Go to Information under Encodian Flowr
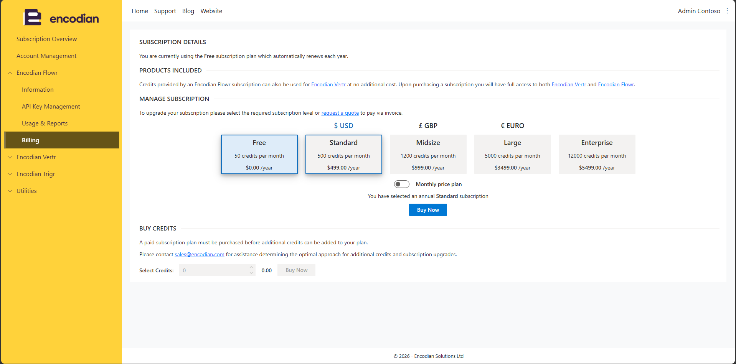Screen dimensions: 736x364 [x=38, y=90]
